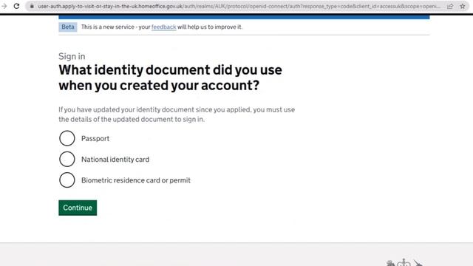
Task: Reload the page with the browser refresh icon
Action: 16,6
